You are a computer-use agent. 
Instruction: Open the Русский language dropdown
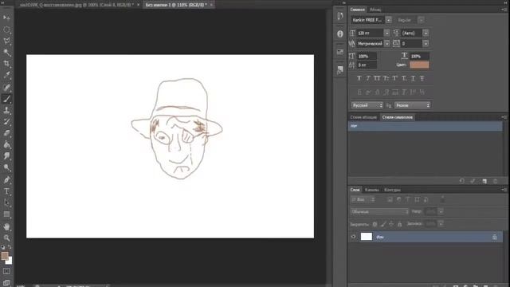coord(367,105)
